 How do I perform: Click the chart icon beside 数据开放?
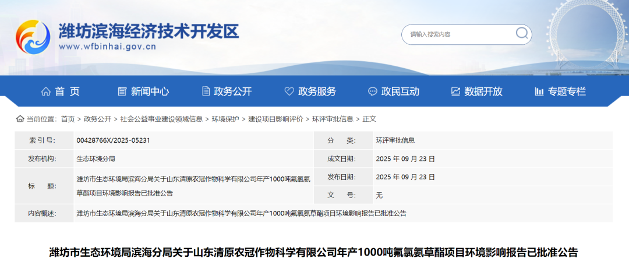pos(455,91)
